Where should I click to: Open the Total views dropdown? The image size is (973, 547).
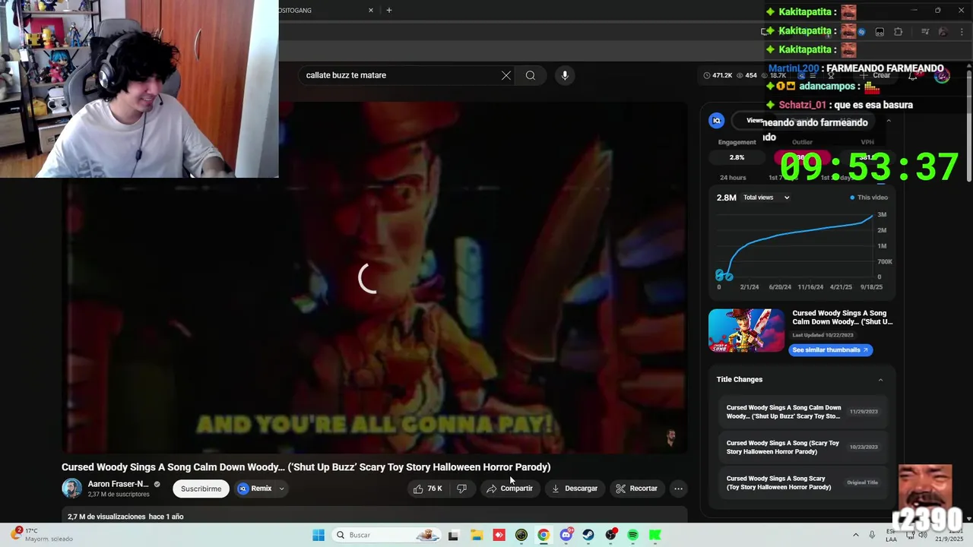coord(766,198)
